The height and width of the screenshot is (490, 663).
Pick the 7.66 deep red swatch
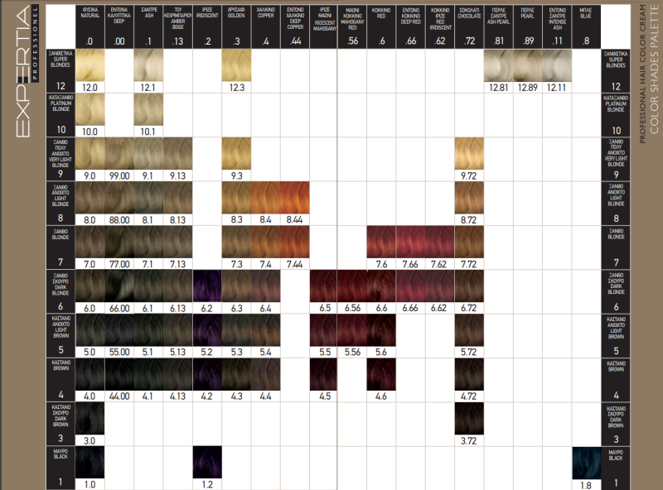410,242
